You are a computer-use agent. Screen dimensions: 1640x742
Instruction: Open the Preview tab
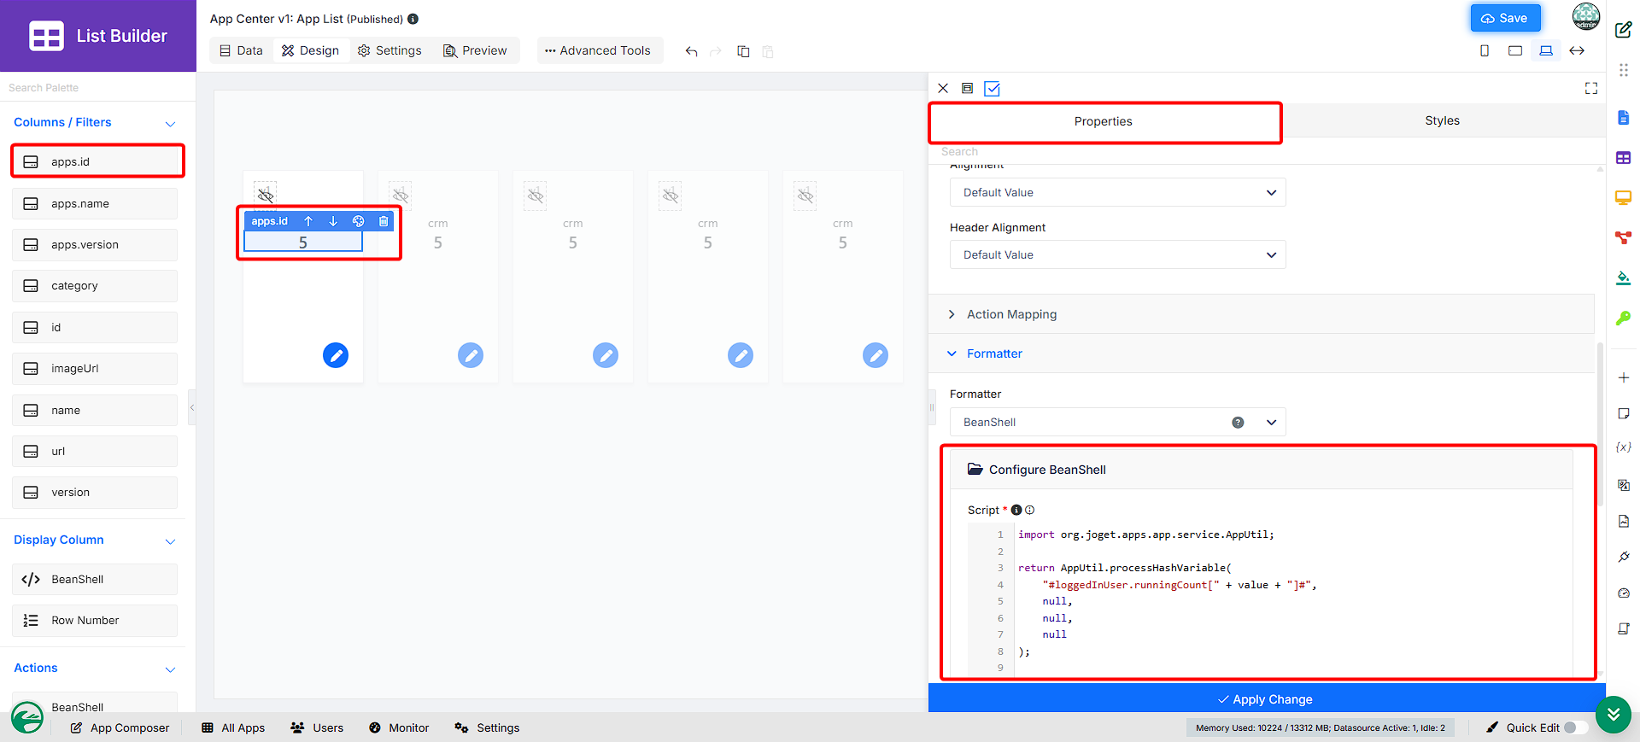475,50
